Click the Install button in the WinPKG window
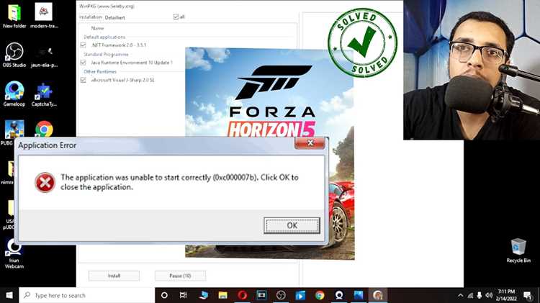 point(114,276)
